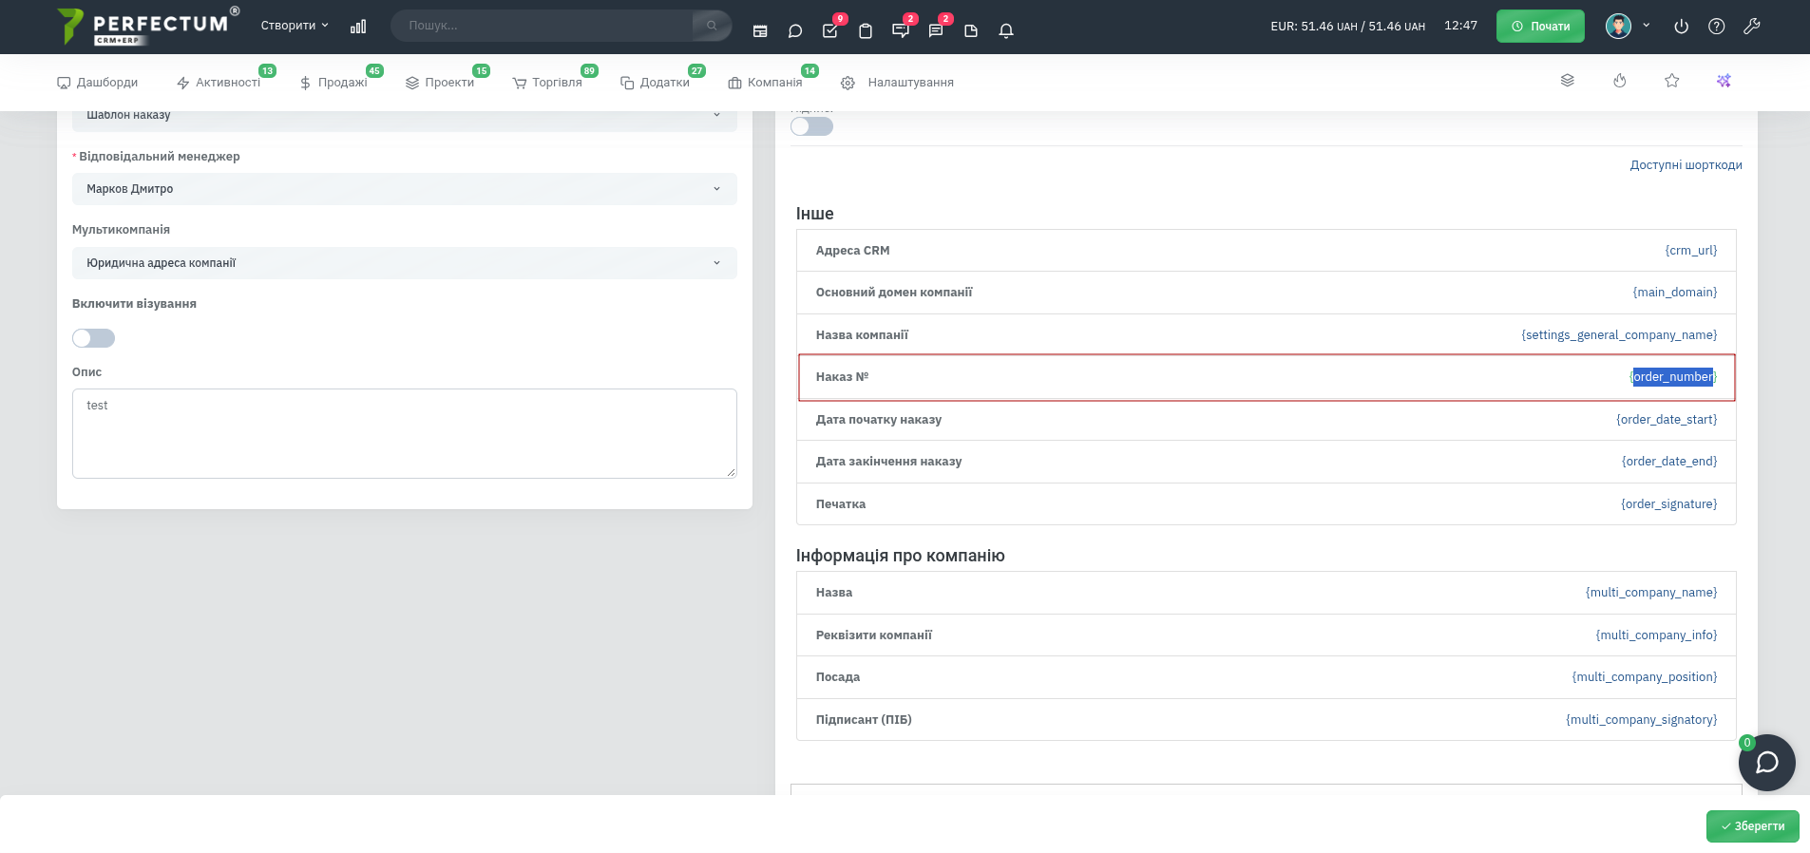Expand the Створити dropdown

pyautogui.click(x=295, y=26)
